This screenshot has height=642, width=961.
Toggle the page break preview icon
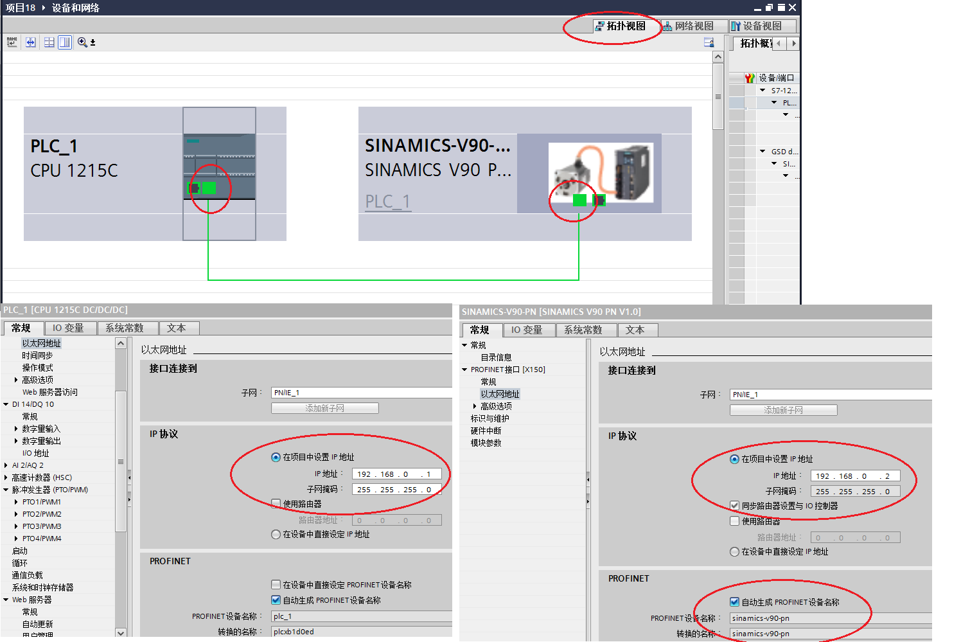(x=48, y=42)
